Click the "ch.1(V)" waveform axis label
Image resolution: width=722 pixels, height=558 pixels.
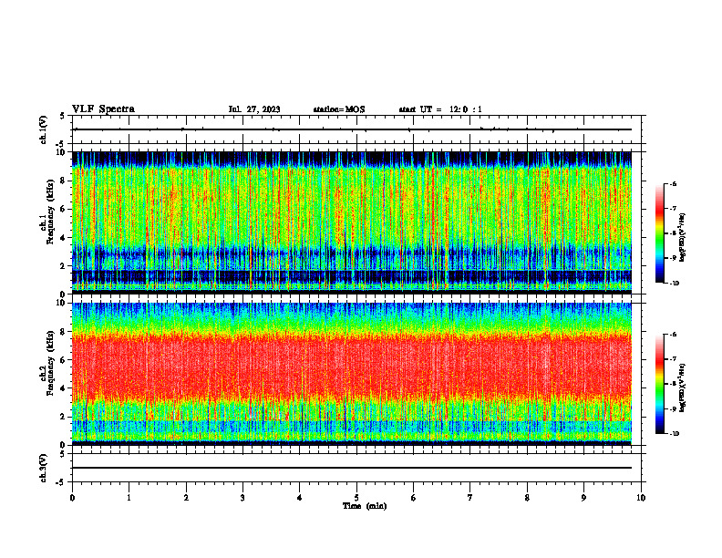coord(44,129)
